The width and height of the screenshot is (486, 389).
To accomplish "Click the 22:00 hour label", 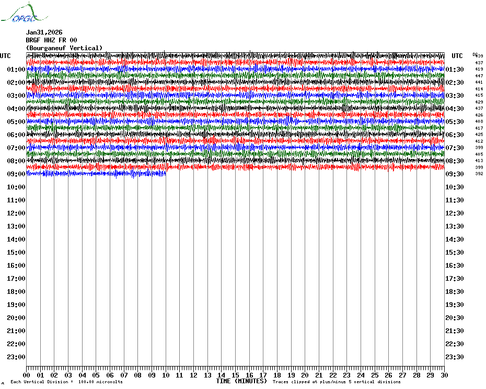I will [16, 344].
